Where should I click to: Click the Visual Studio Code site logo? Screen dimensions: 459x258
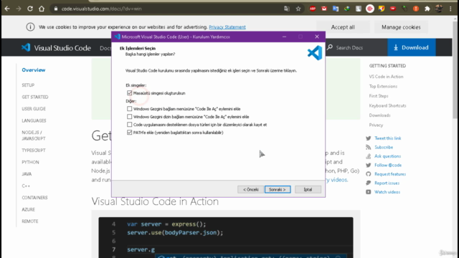click(x=56, y=48)
